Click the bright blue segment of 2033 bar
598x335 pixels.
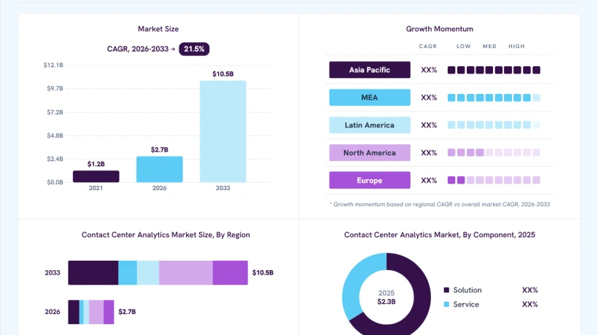[128, 272]
